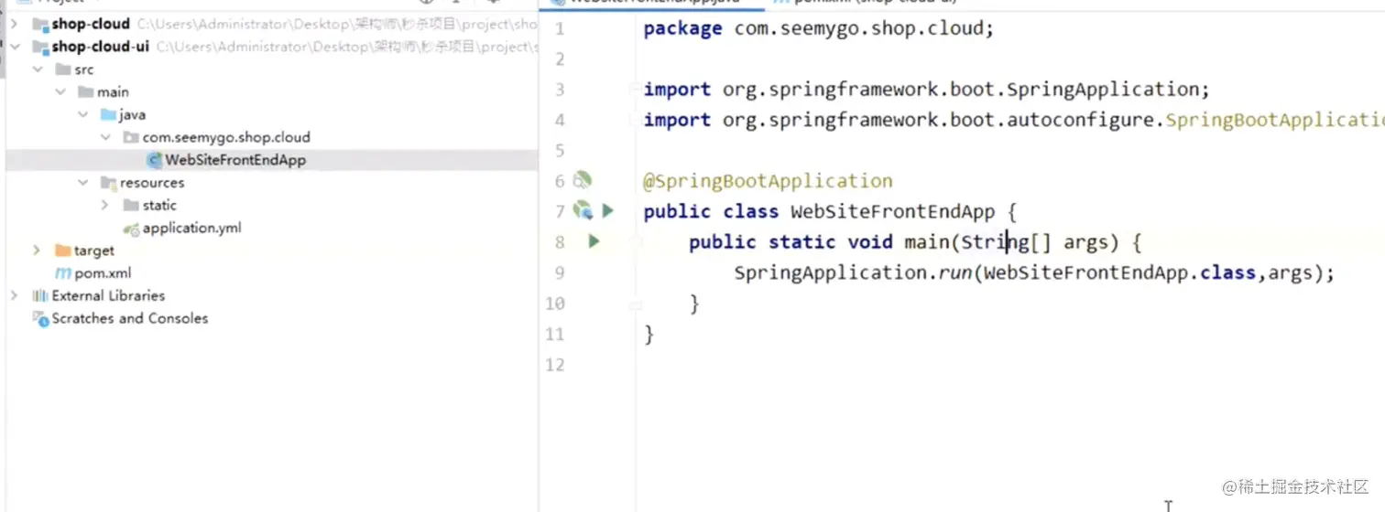Select the com.seemygo.shop.cloud package label
Image resolution: width=1385 pixels, height=512 pixels.
226,137
